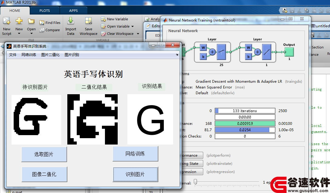330x193 pixels.
Task: Close the 英语手写体识别系统 window
Action: 173,45
